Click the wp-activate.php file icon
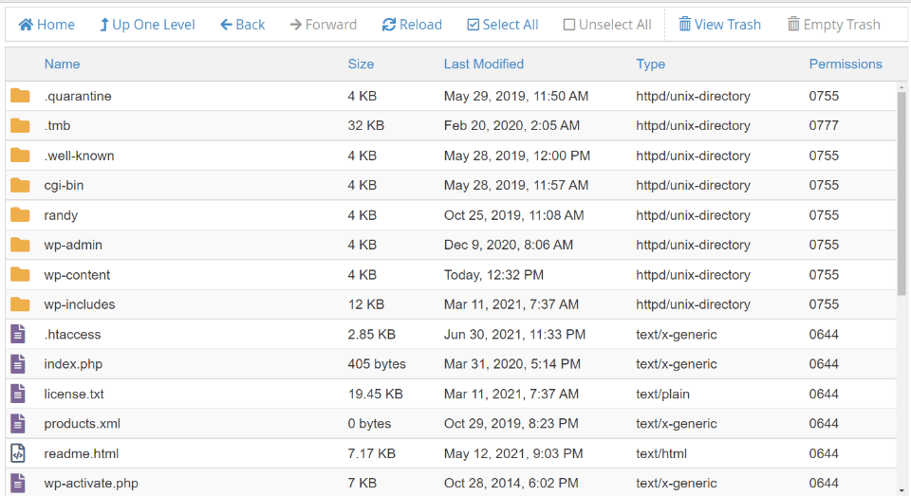 [18, 484]
